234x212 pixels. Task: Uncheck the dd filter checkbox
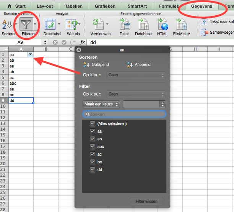93,169
